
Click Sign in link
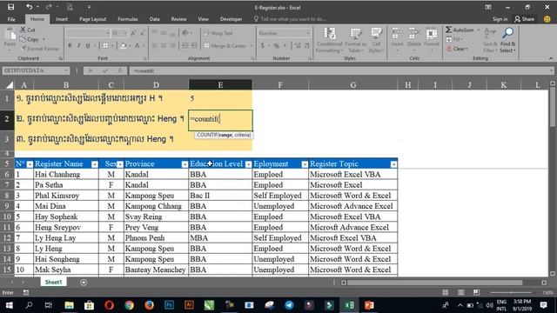pos(500,19)
